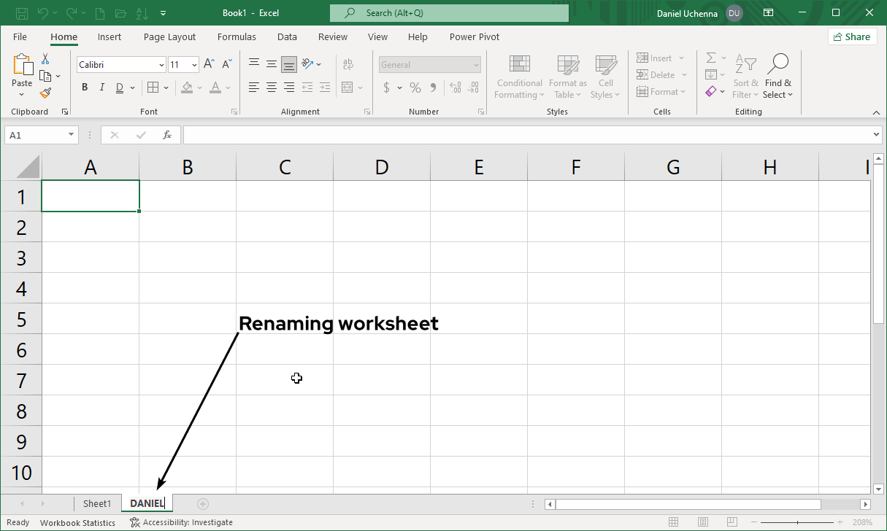Open Find & Select options
The width and height of the screenshot is (887, 531).
click(x=778, y=76)
